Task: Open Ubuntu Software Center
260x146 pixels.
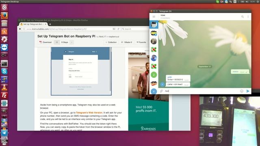Action: pyautogui.click(x=4, y=32)
